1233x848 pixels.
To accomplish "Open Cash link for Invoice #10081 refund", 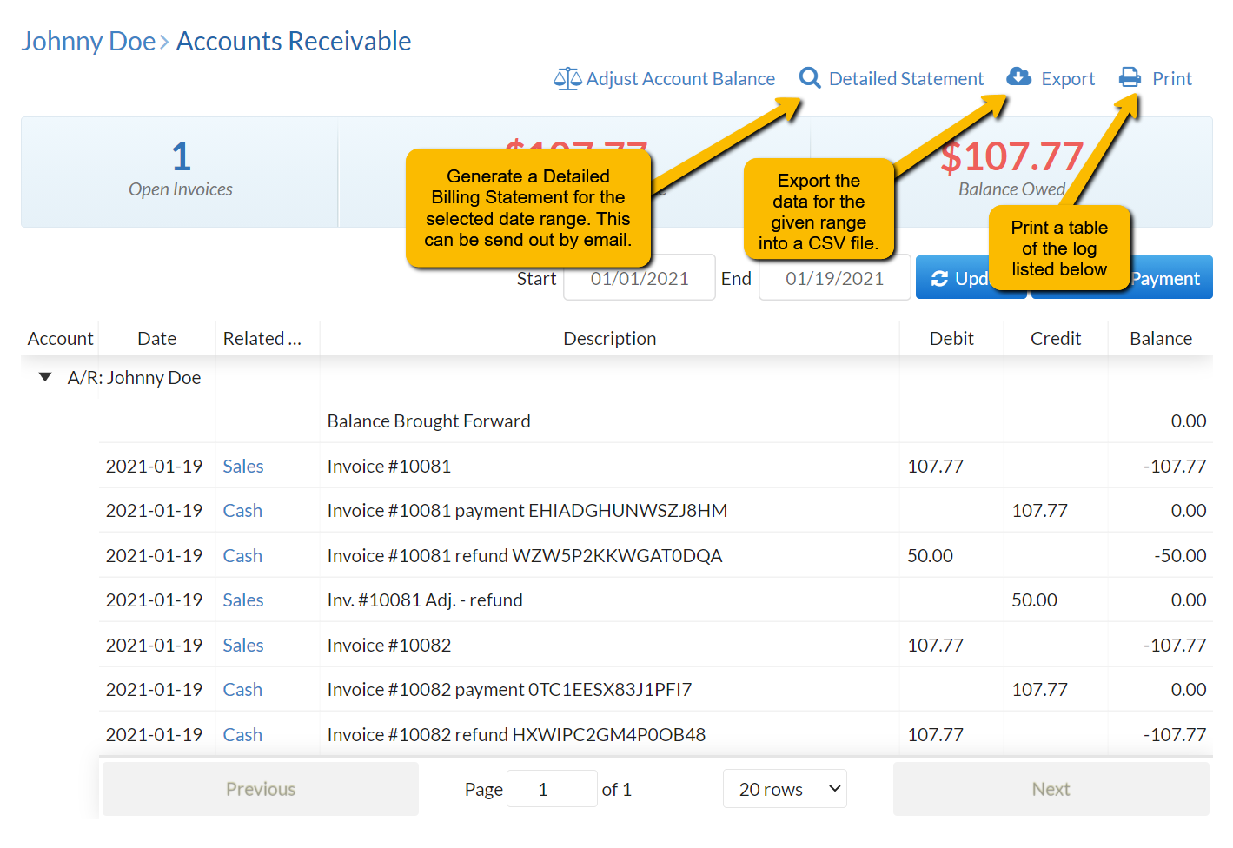I will 242,556.
